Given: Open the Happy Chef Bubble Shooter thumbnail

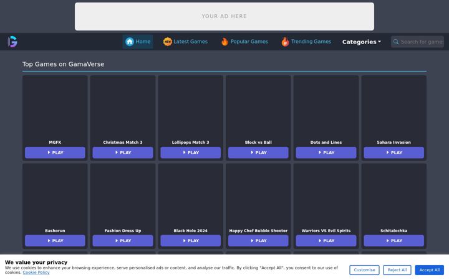Looking at the screenshot, I should click(x=258, y=195).
